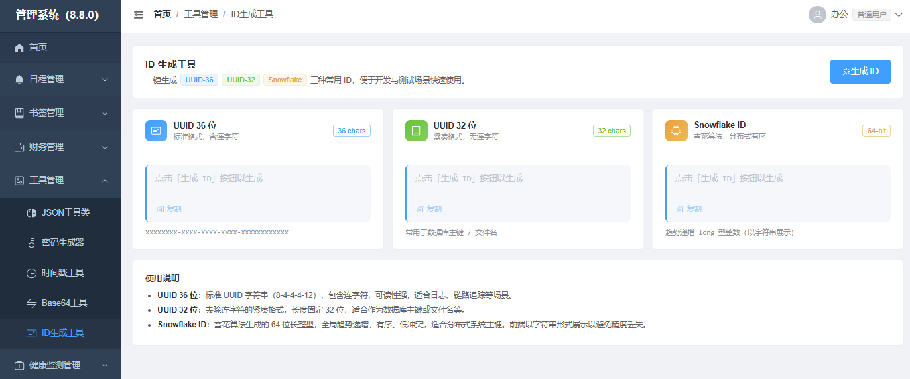Screen dimensions: 910x379
Task: Click the arrows icon for Base64工具
Action: click(x=31, y=303)
